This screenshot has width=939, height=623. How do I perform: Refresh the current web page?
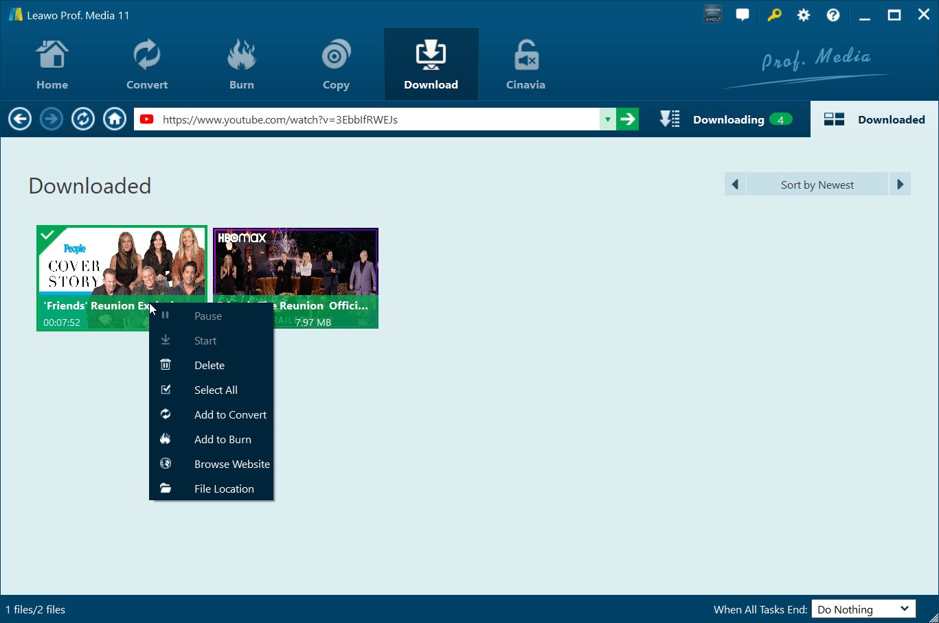click(83, 119)
